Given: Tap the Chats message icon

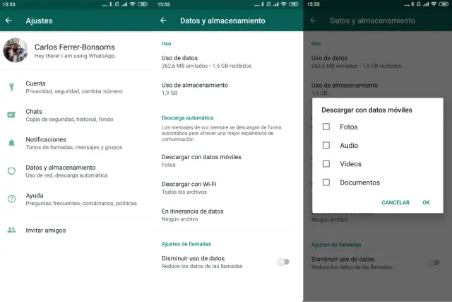Looking at the screenshot, I should [11, 115].
